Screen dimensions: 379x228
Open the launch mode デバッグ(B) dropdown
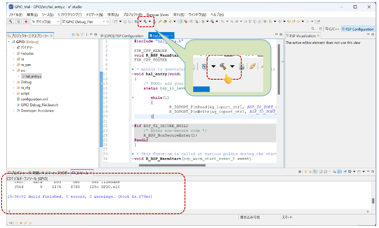point(58,22)
